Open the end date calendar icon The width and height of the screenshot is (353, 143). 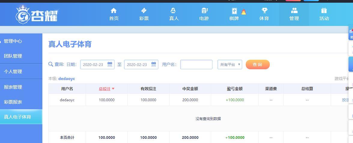pos(154,64)
